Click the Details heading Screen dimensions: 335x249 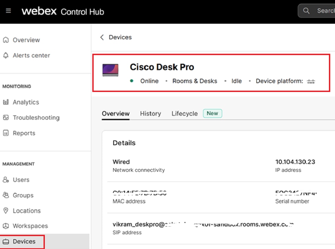point(124,143)
